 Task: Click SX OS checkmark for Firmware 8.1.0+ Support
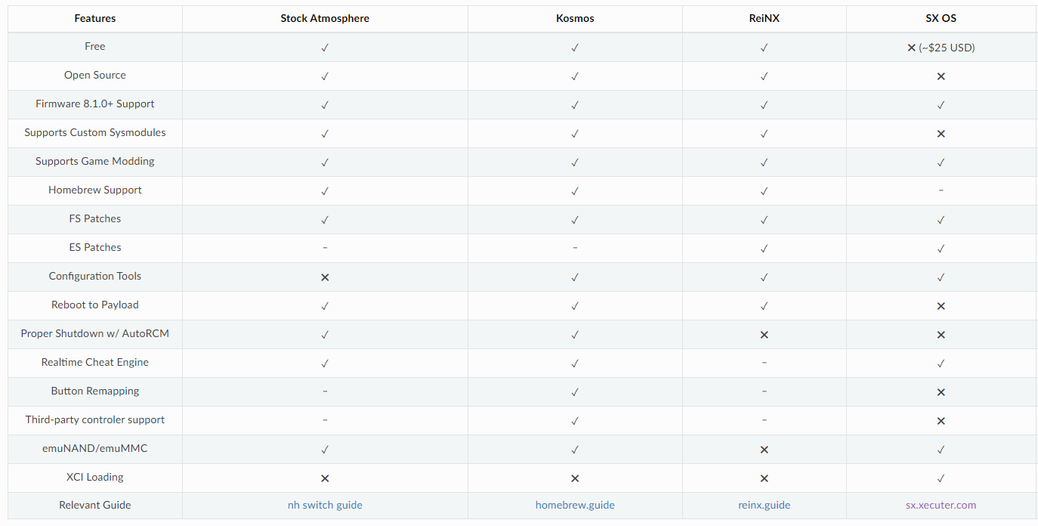tap(941, 105)
